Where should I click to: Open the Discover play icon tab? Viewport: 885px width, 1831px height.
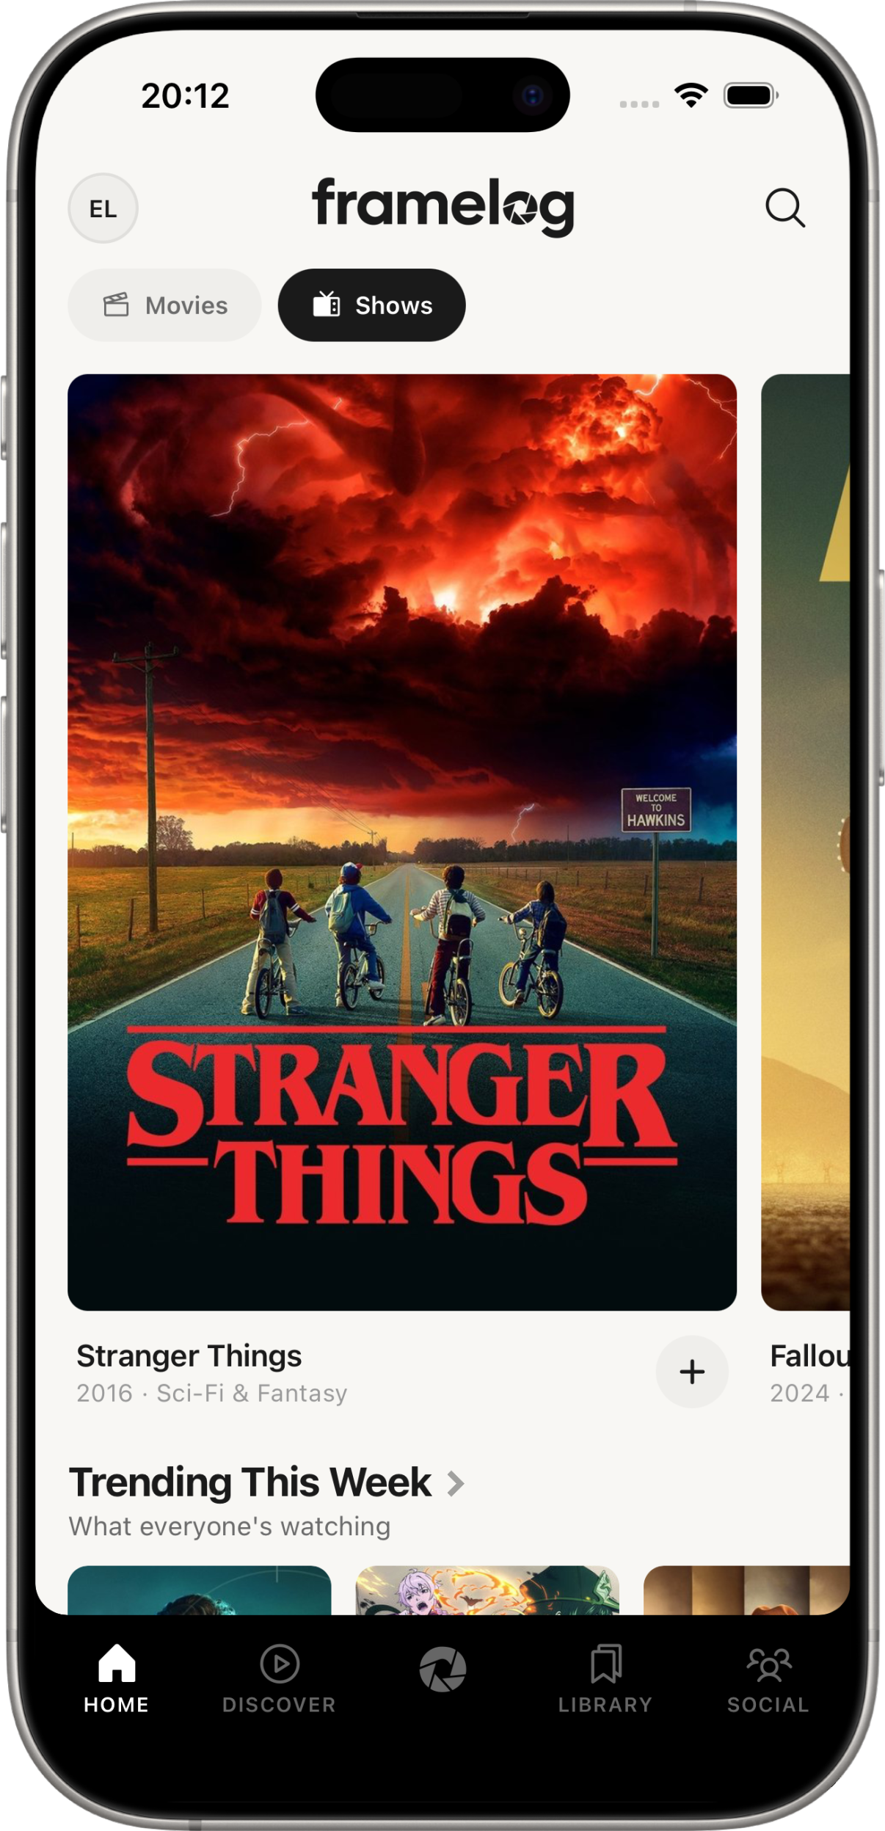point(280,1664)
